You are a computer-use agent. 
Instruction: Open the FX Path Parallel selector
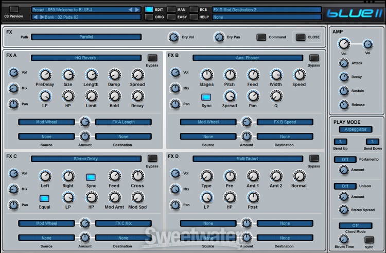click(x=86, y=37)
